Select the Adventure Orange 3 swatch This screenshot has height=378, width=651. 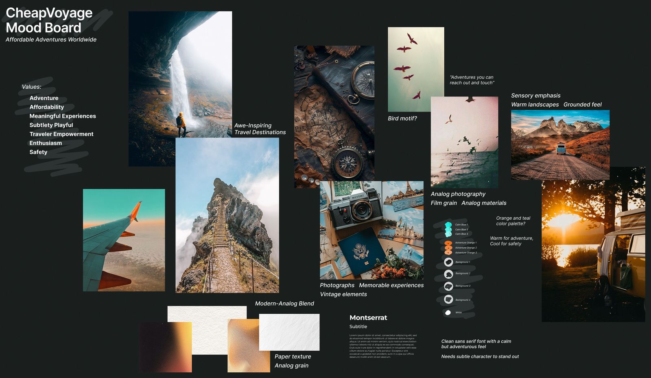[448, 252]
